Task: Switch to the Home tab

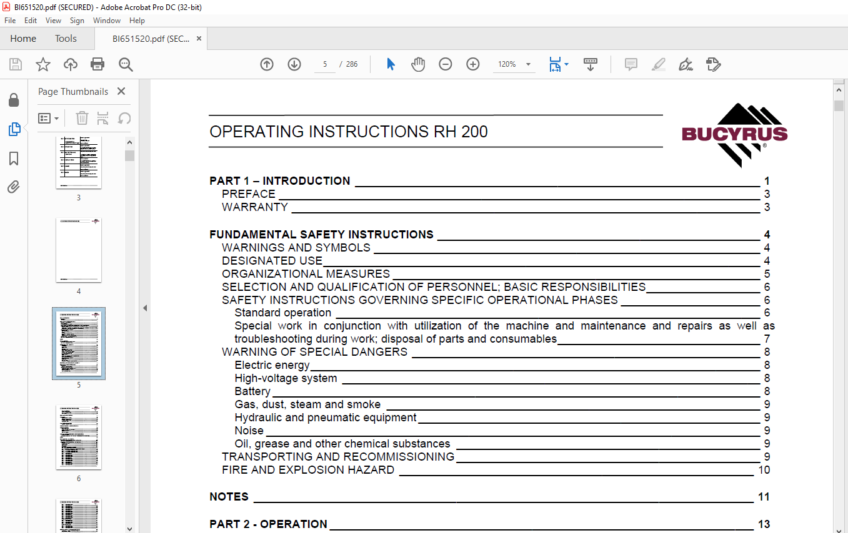Action: click(23, 39)
